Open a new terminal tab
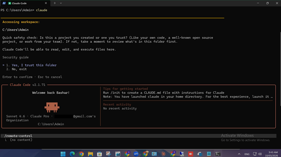 tap(55, 3)
